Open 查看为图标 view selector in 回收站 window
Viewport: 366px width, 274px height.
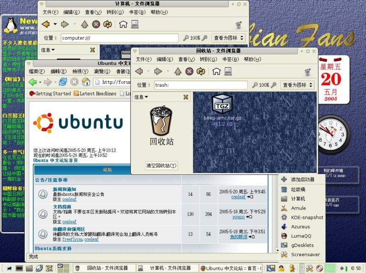point(298,85)
